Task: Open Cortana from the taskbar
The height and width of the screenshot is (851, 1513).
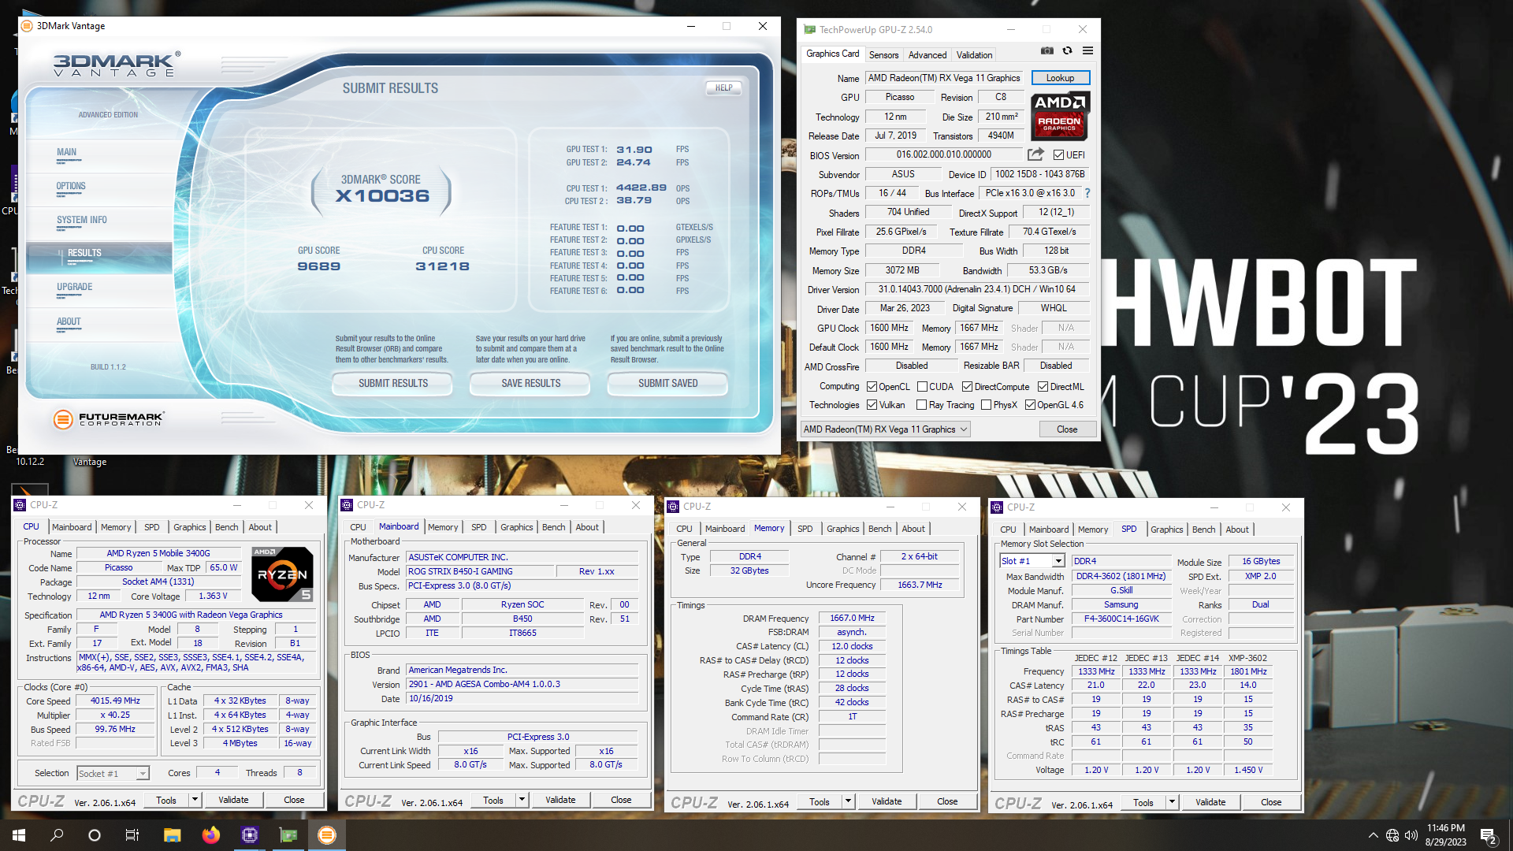Action: 95,835
